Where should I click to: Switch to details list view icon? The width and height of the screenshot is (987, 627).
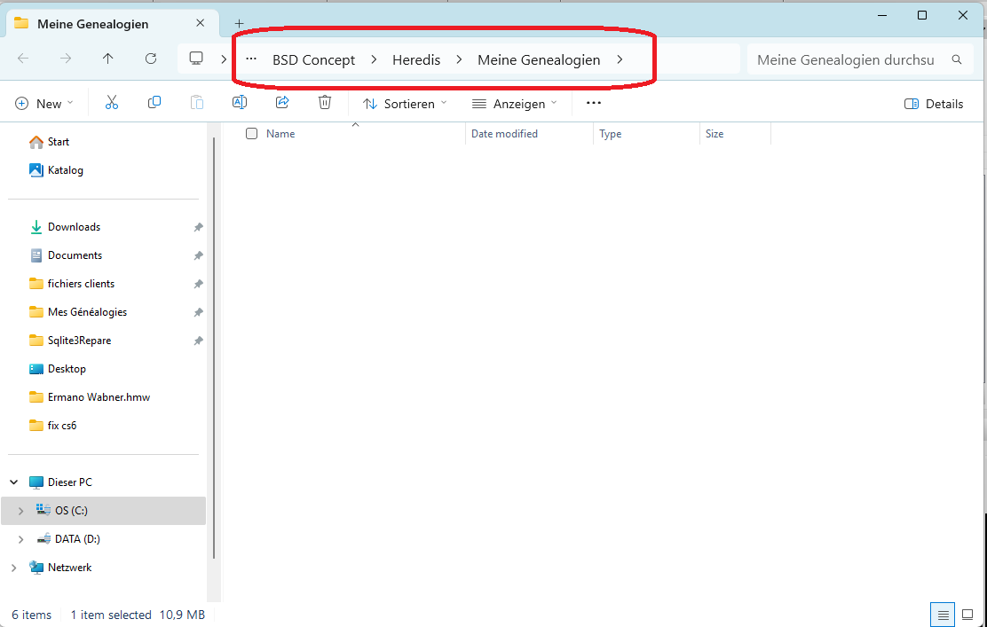point(943,615)
